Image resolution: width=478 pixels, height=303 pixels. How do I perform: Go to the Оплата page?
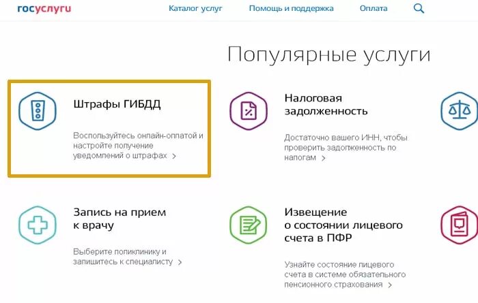tap(374, 8)
